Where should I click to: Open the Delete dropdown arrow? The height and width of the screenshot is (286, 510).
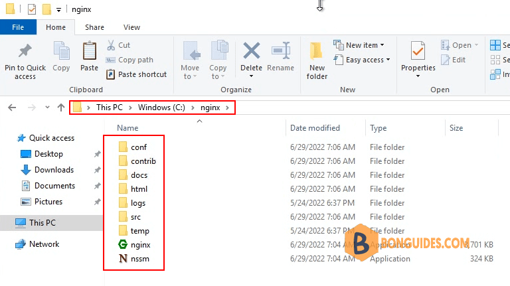point(251,76)
